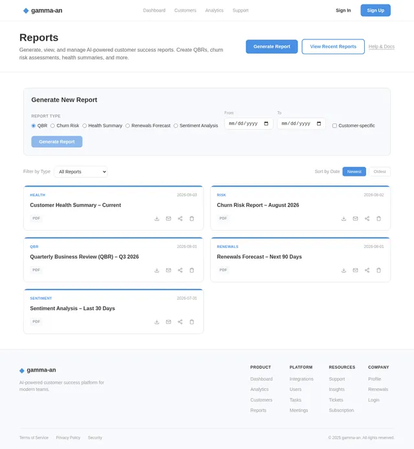Viewport: 414px width, 449px height.
Task: Open Renewals in the footer Company column
Action: coord(378,390)
